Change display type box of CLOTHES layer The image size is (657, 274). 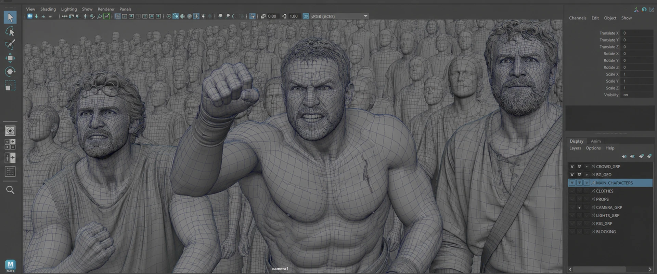pyautogui.click(x=587, y=191)
